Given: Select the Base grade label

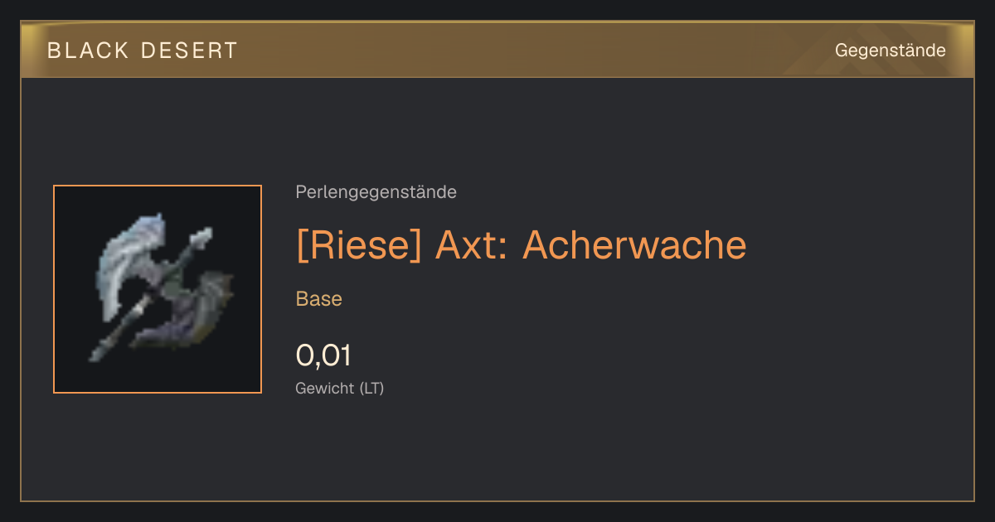Looking at the screenshot, I should 319,299.
